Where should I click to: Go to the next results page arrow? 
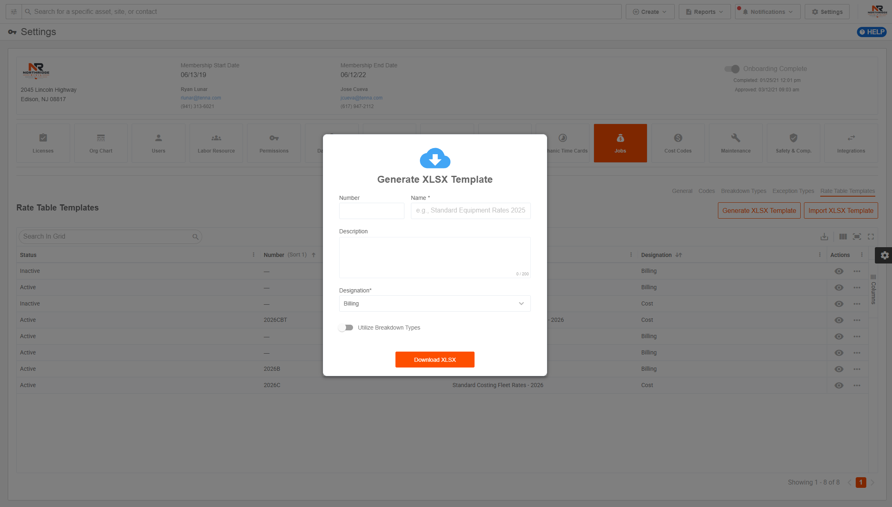click(872, 483)
